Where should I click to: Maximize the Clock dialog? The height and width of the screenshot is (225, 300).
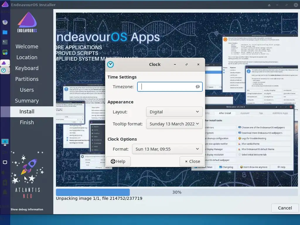point(187,64)
